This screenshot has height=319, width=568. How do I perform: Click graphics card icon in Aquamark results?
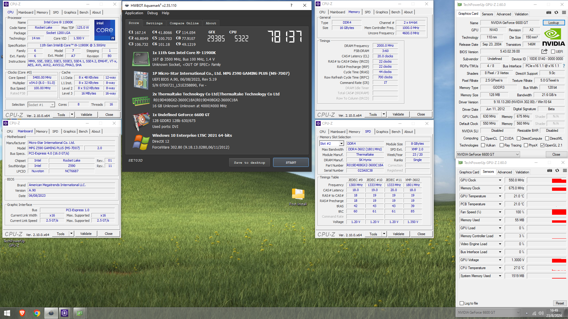pos(141,121)
